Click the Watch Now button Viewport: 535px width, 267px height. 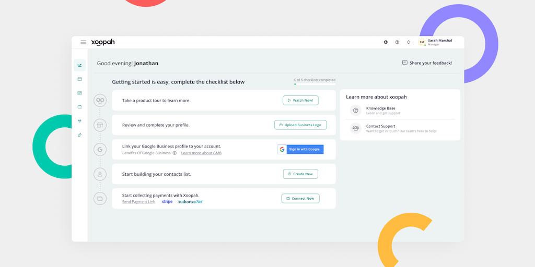coord(300,100)
